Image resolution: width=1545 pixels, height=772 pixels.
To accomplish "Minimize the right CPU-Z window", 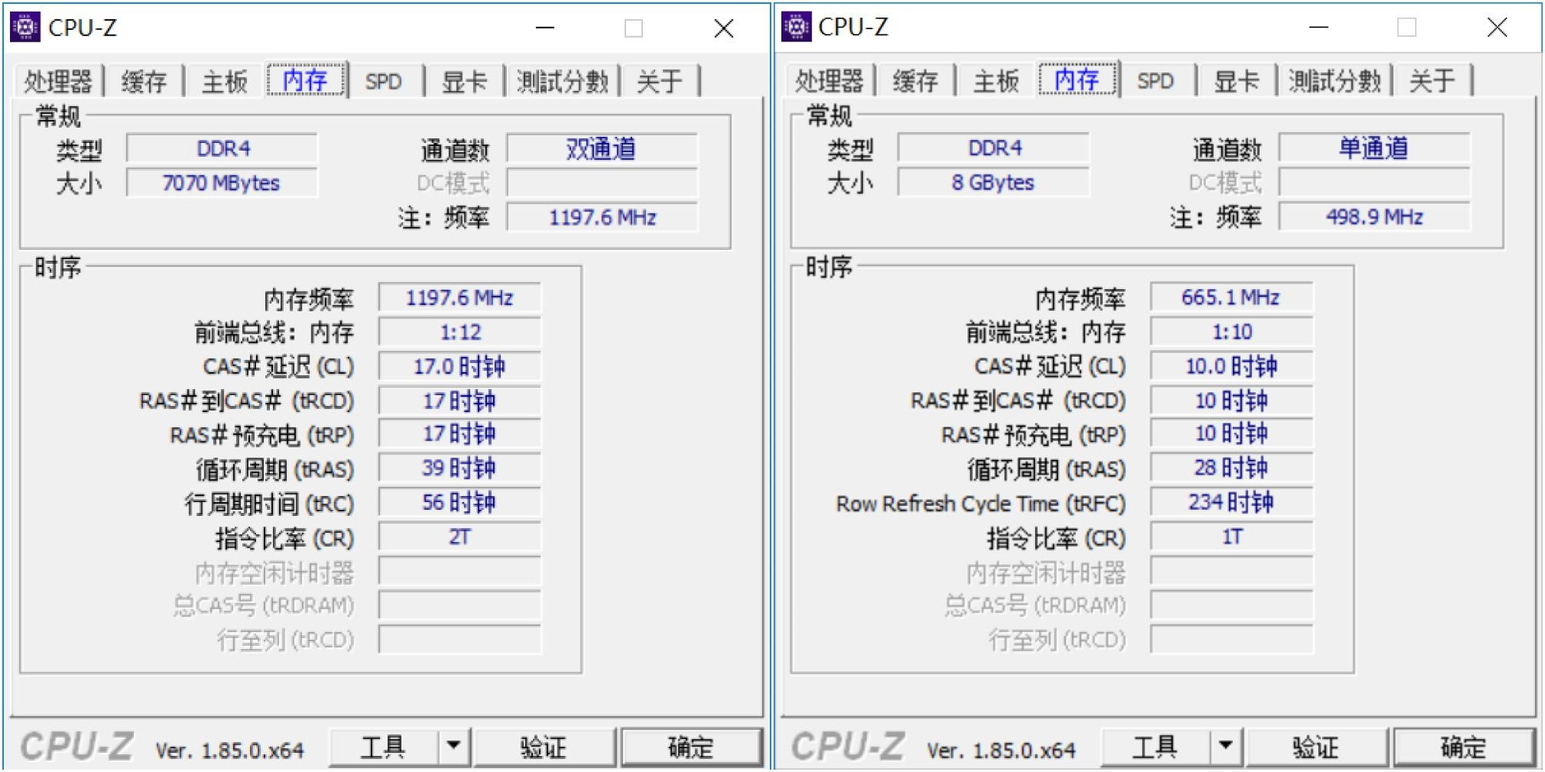I will pos(1318,28).
